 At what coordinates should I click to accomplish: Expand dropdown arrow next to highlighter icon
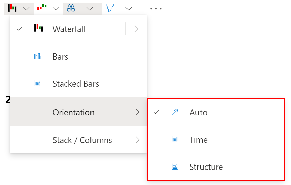[x=129, y=9]
